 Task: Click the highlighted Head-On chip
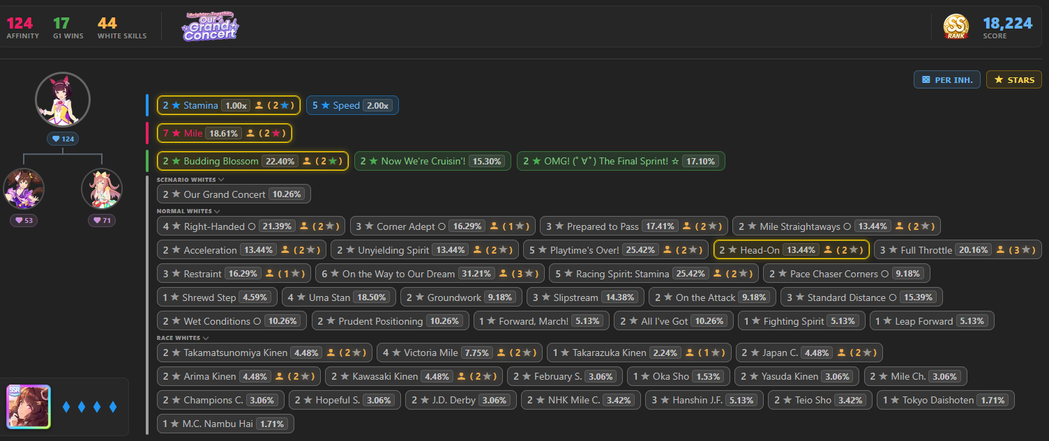click(x=792, y=250)
